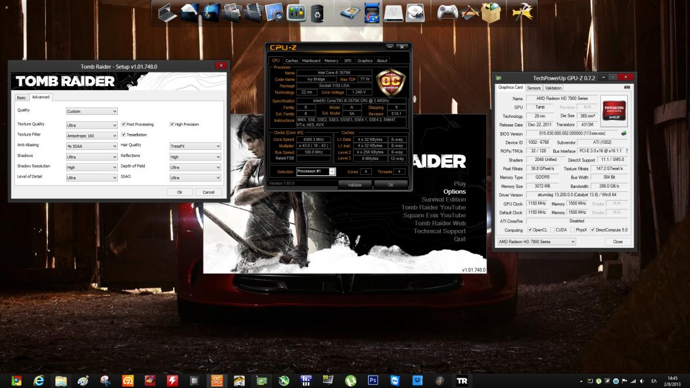Click the Validate button in CPU-Z
This screenshot has height=388, width=690.
pos(355,185)
